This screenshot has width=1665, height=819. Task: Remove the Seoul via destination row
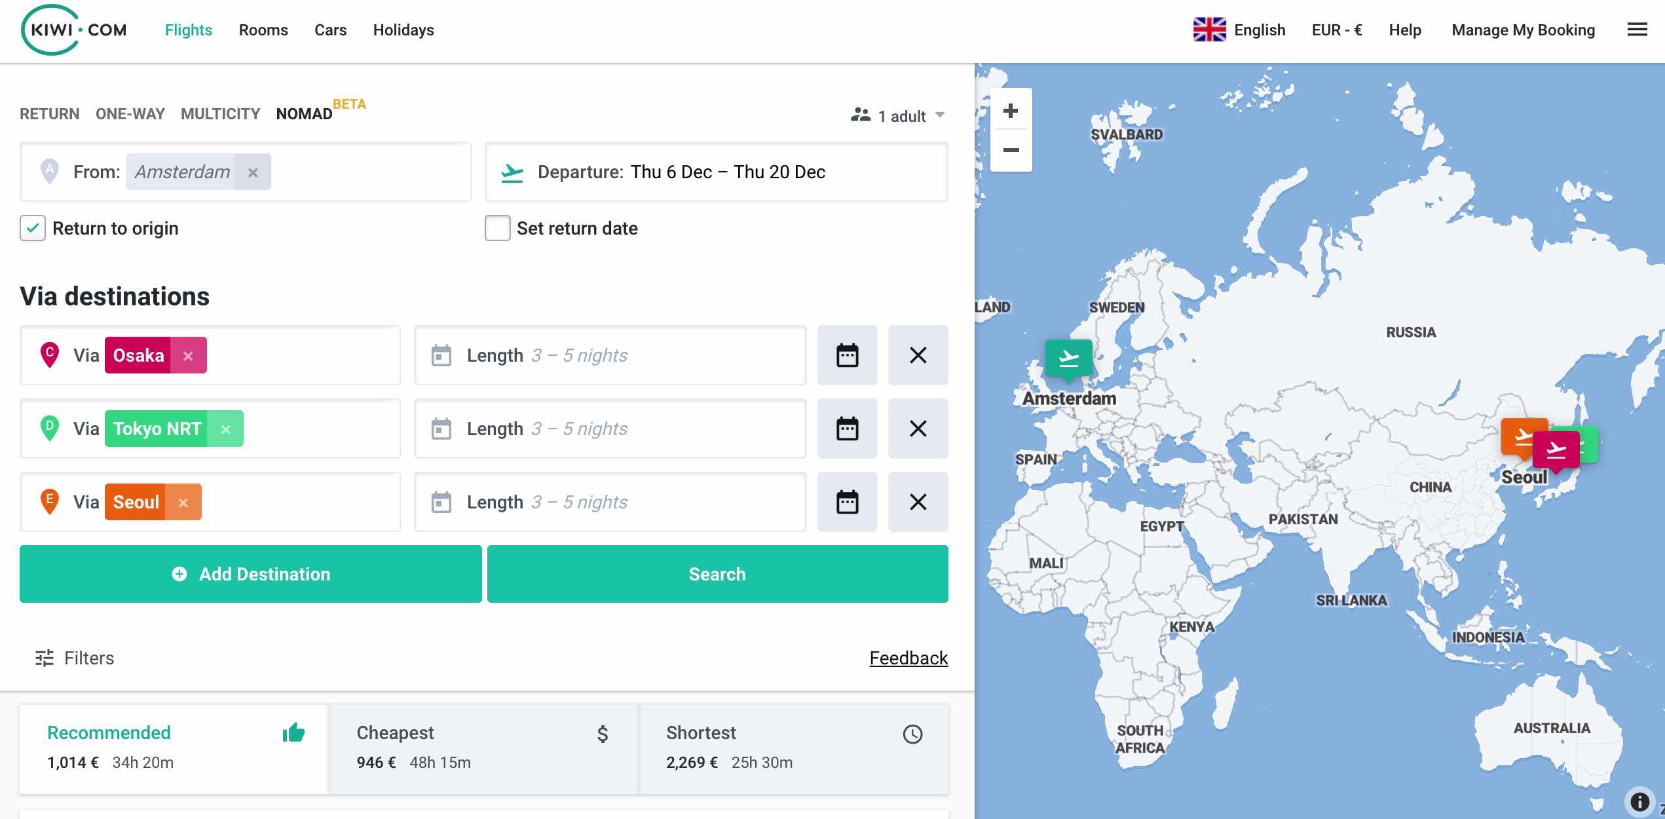(x=918, y=502)
